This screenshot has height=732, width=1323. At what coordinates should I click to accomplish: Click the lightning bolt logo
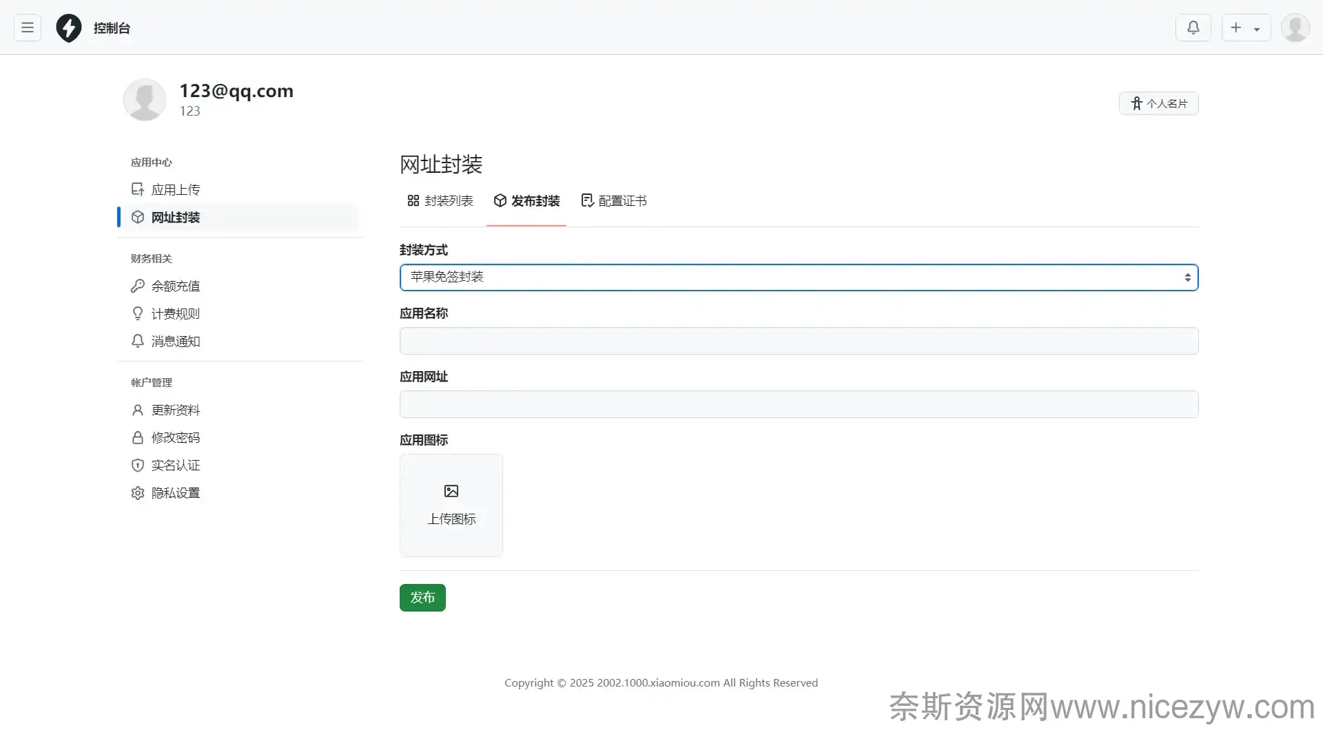tap(69, 28)
